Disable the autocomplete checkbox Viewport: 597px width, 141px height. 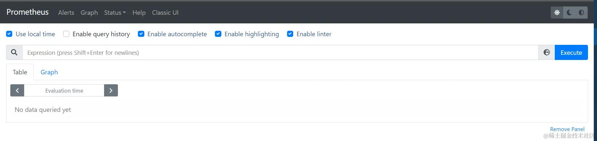click(x=141, y=34)
